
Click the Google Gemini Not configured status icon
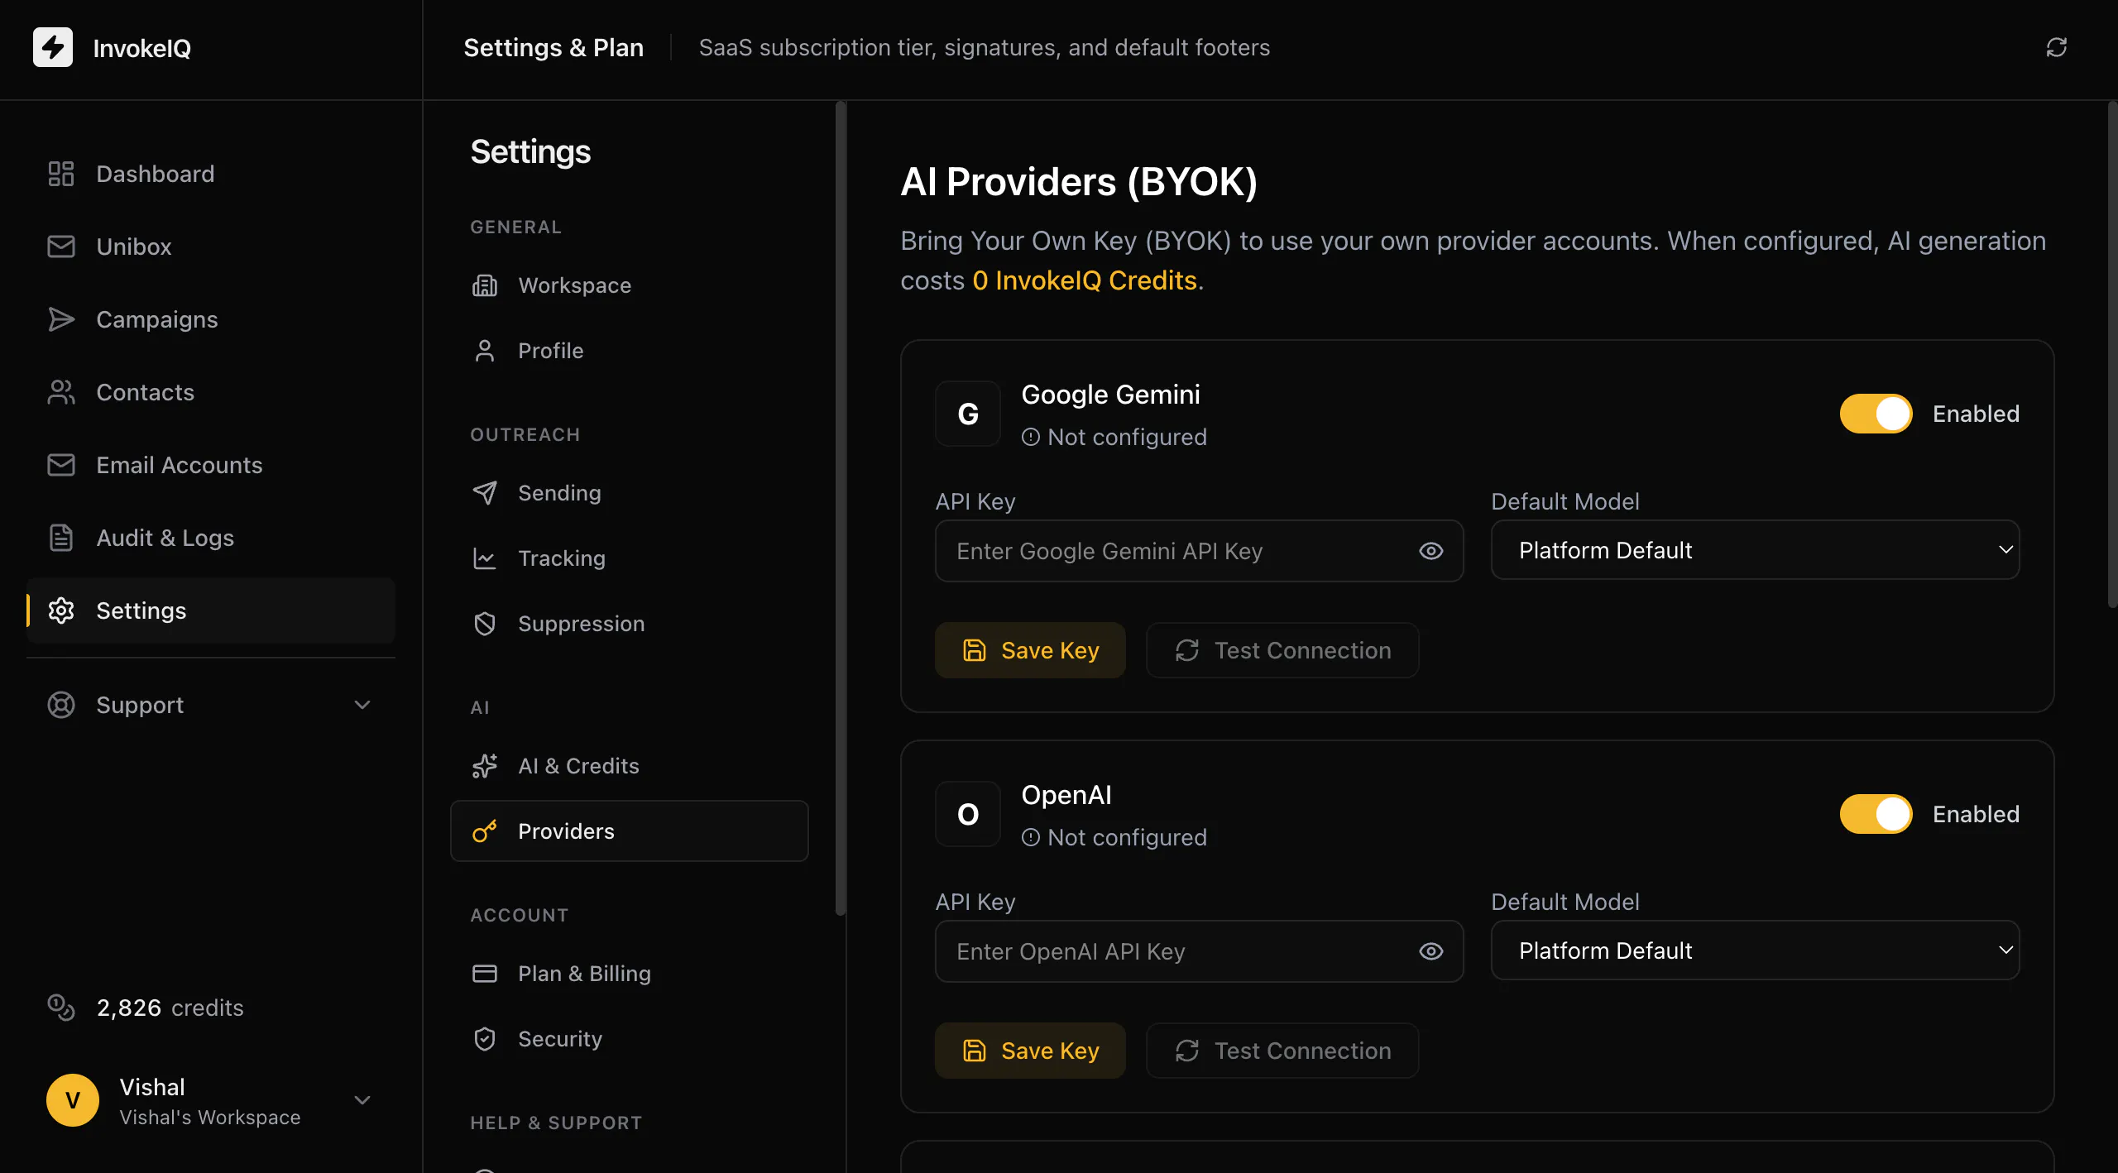[x=1031, y=437]
